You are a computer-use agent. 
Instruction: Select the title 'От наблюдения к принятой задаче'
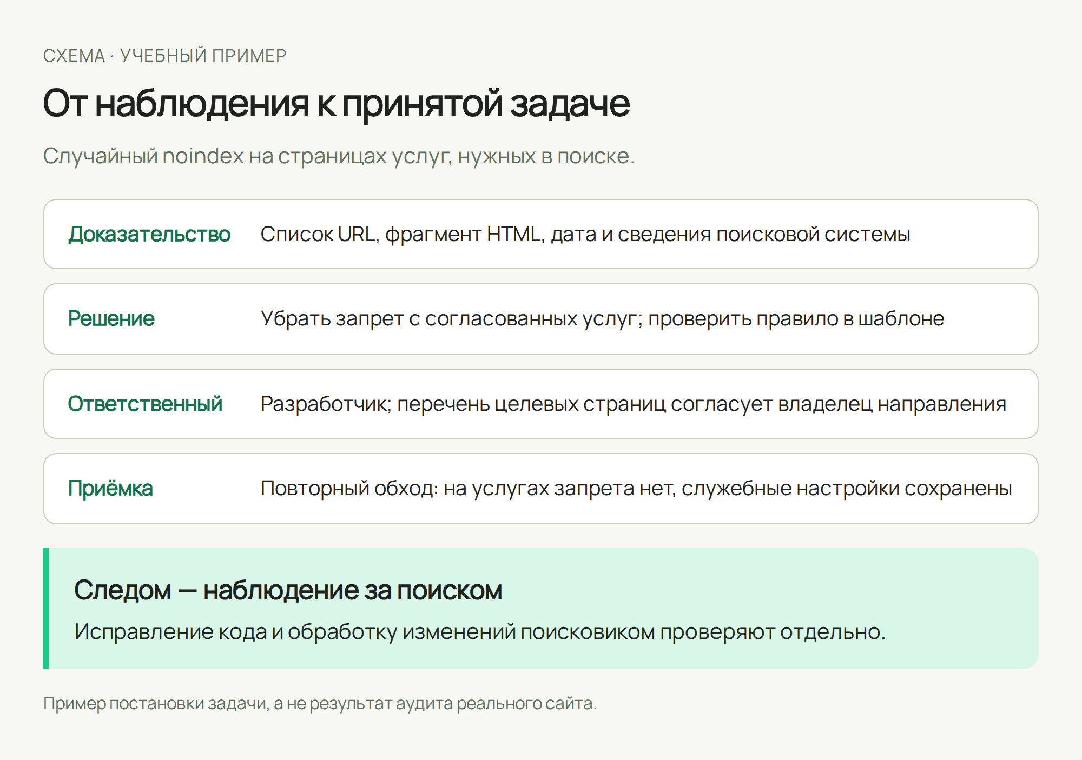337,103
